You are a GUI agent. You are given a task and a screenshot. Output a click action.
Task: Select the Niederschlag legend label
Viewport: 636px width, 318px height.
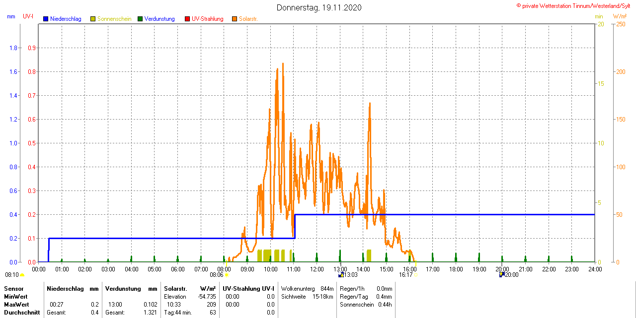(66, 19)
